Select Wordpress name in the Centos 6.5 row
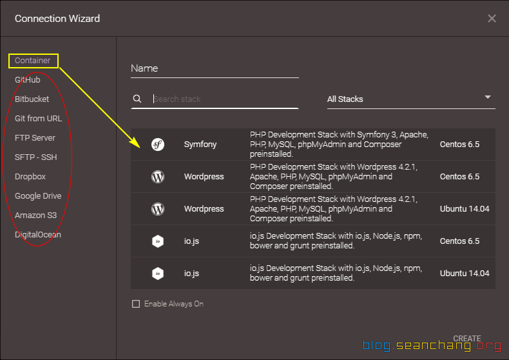509x360 pixels. tap(204, 176)
